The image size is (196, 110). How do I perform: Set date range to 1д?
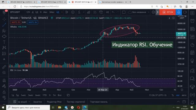point(13,95)
